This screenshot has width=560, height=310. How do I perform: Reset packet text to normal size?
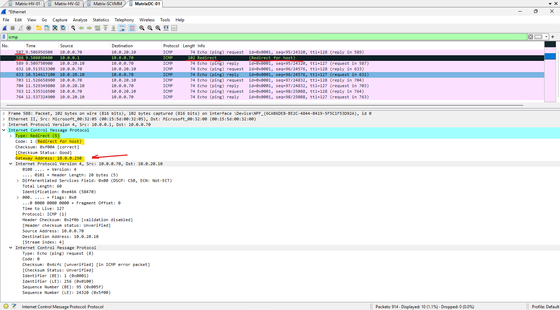click(x=158, y=28)
